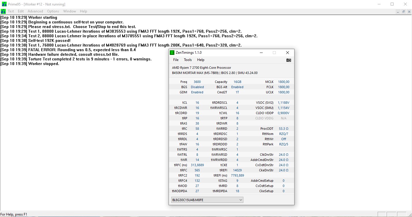Click the 'Torture Test completed' log line
Viewport: 412px width, 217px height.
(x=76, y=59)
